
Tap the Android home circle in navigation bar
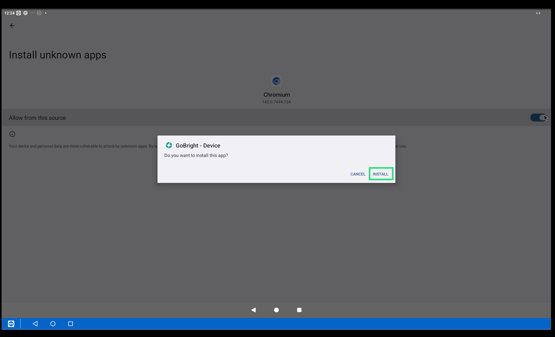click(276, 310)
